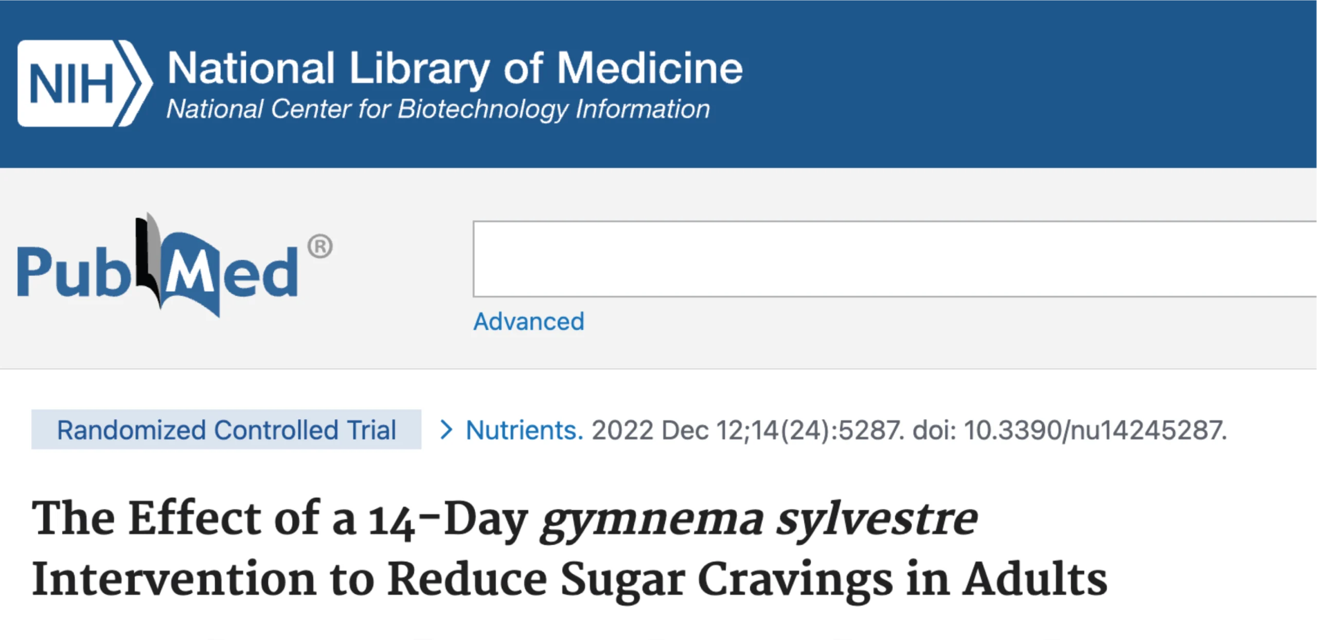Click the empty blue NIH header banner area
The height and width of the screenshot is (640, 1317).
1029,82
